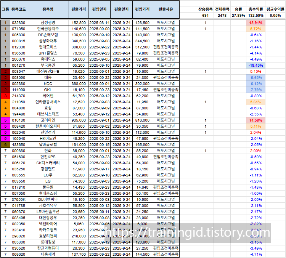Select the 0.05% average return cell
Screen dimensions: 286x258
pos(275,16)
